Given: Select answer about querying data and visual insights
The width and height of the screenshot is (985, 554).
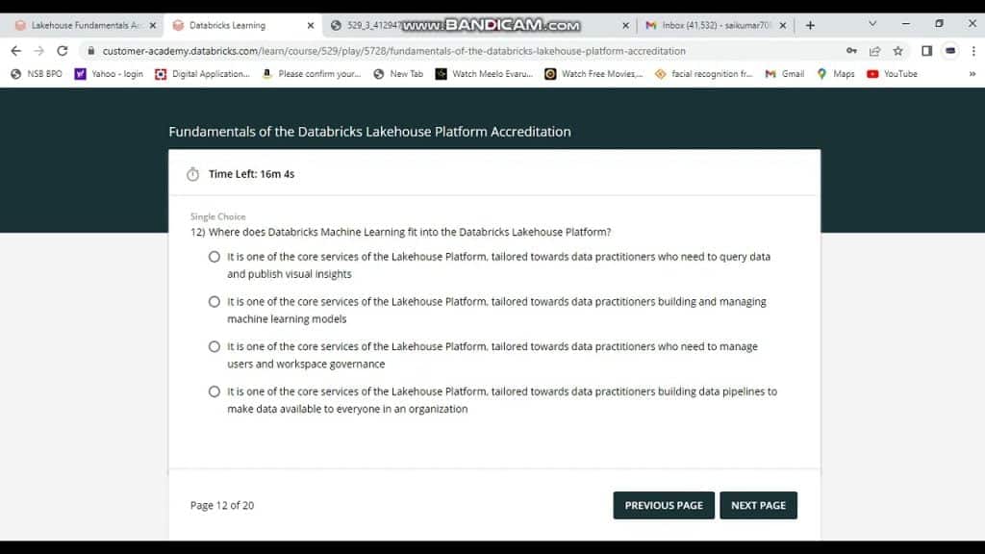Looking at the screenshot, I should [215, 257].
